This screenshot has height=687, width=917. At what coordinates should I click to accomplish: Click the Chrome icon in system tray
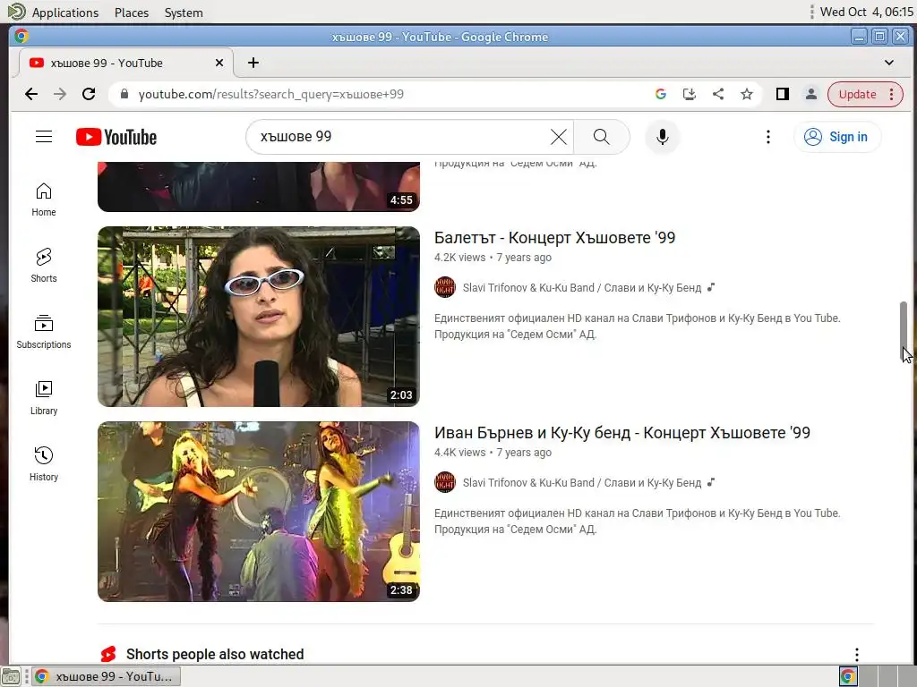tap(848, 676)
